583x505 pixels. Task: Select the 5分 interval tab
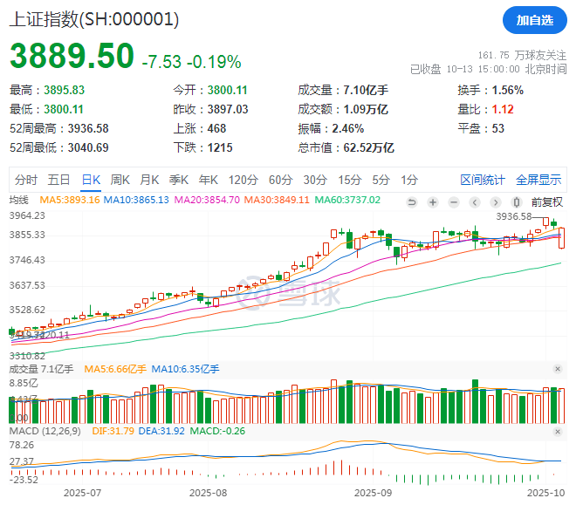point(381,181)
